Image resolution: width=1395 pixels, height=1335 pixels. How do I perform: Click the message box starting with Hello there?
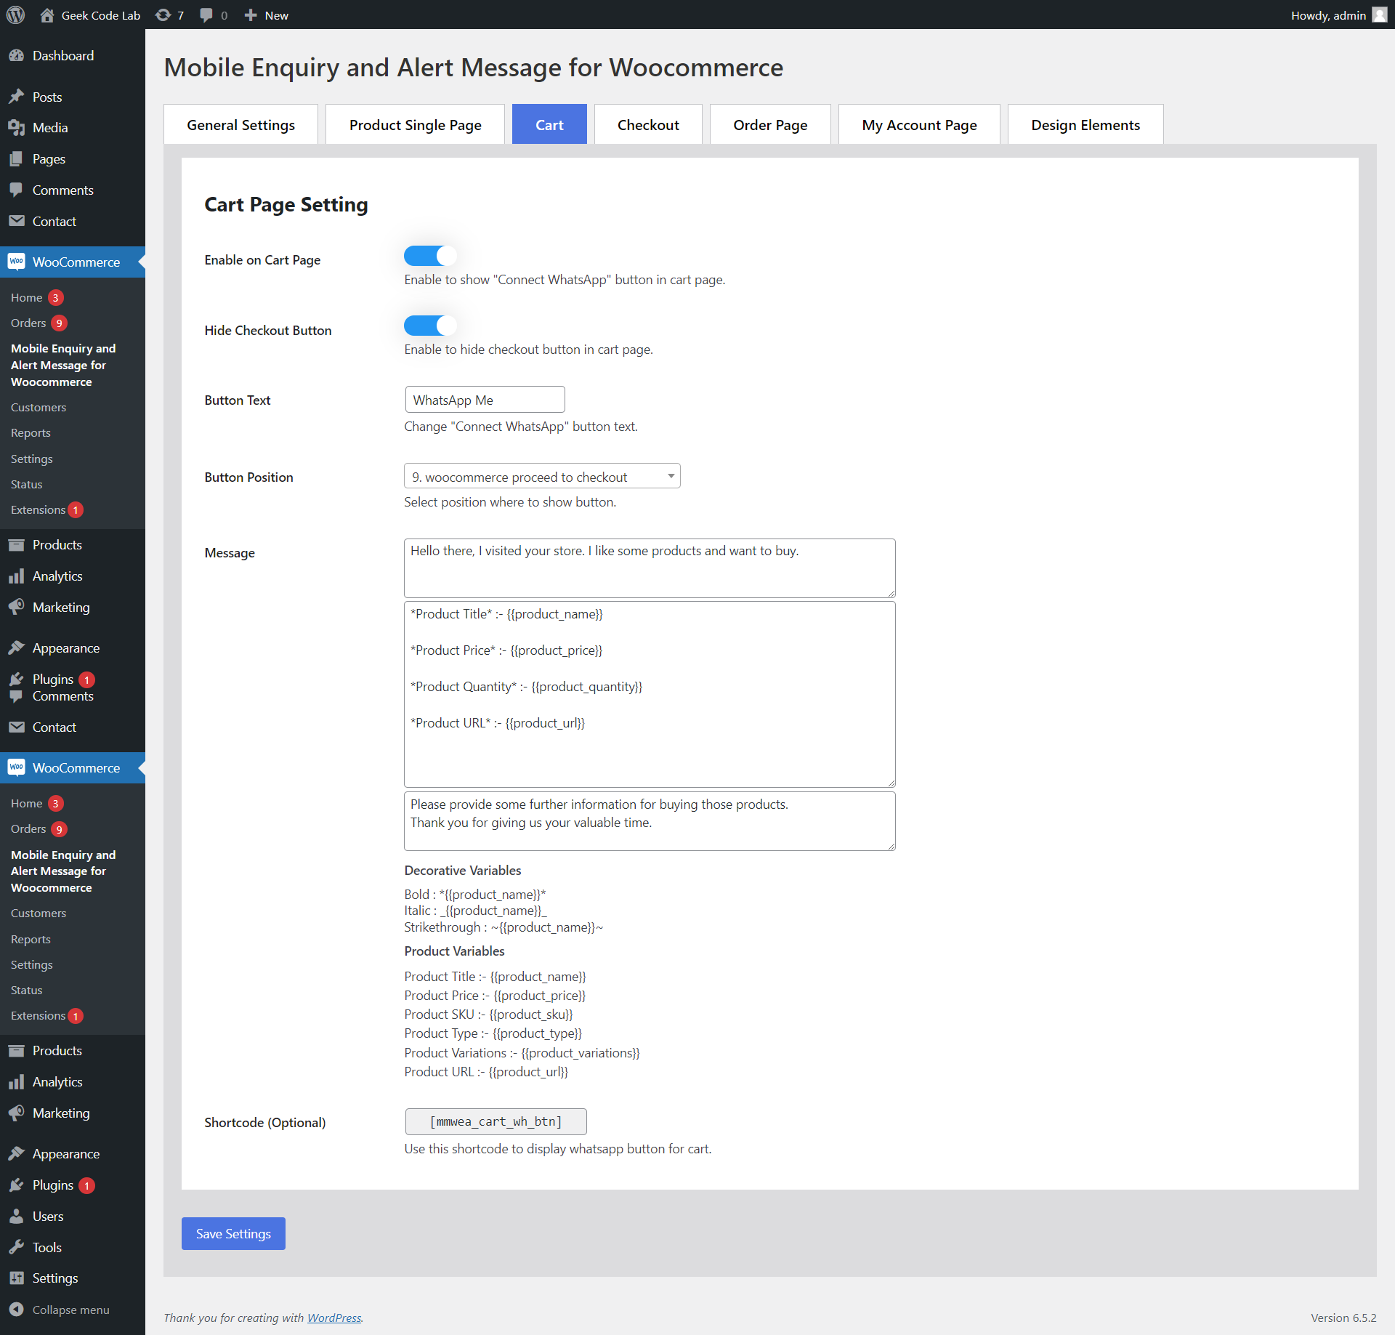(x=650, y=568)
